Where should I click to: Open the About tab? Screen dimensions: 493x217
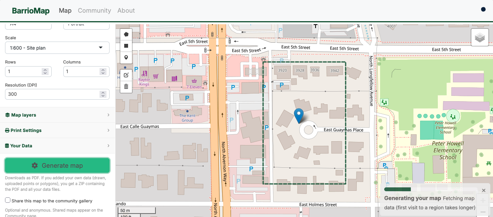click(126, 10)
